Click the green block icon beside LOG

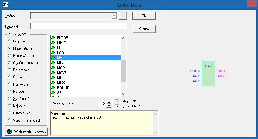[x=53, y=53]
